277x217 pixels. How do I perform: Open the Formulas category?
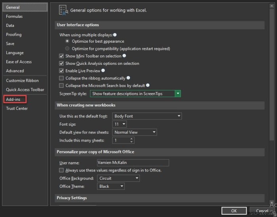pos(25,17)
